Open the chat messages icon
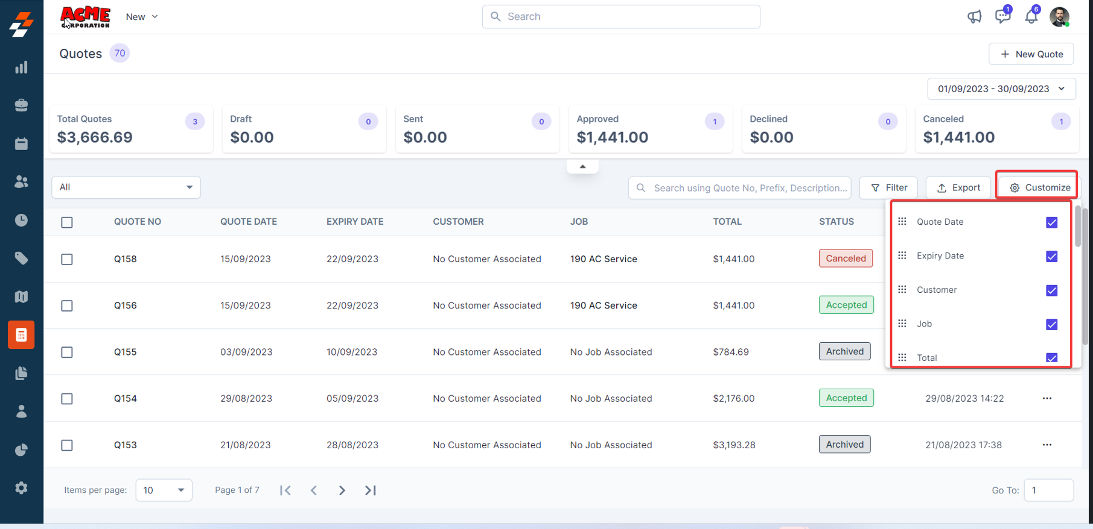This screenshot has width=1093, height=529. click(x=1002, y=16)
